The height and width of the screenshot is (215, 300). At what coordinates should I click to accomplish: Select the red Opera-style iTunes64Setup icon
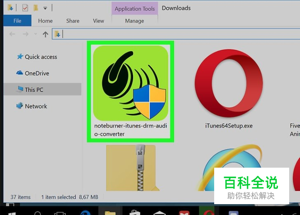[x=229, y=83]
